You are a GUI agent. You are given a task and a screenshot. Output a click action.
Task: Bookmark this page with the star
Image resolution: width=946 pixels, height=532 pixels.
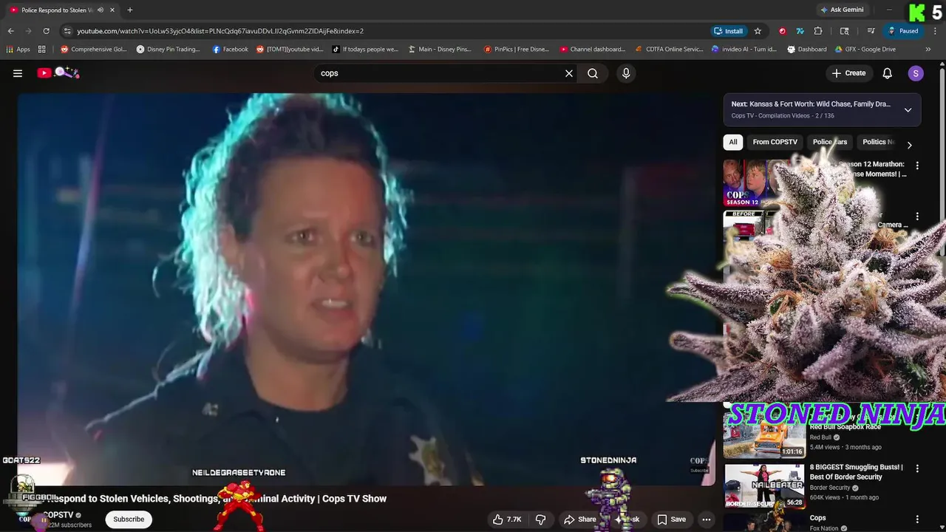pos(758,31)
